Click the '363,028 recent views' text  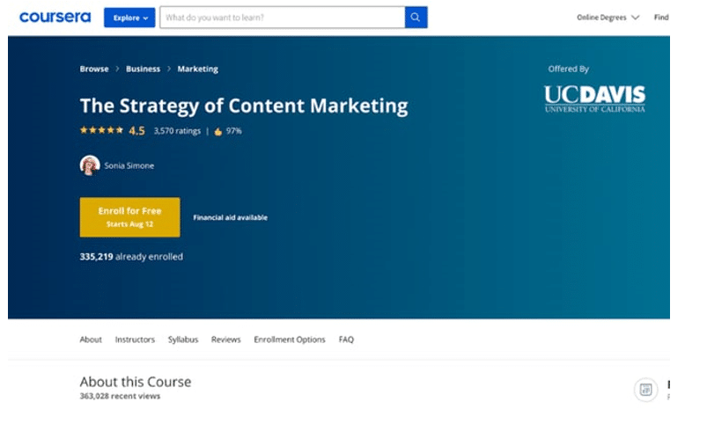click(120, 396)
